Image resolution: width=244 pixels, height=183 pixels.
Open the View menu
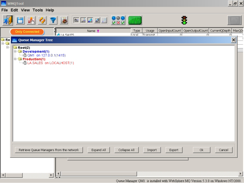point(25,10)
